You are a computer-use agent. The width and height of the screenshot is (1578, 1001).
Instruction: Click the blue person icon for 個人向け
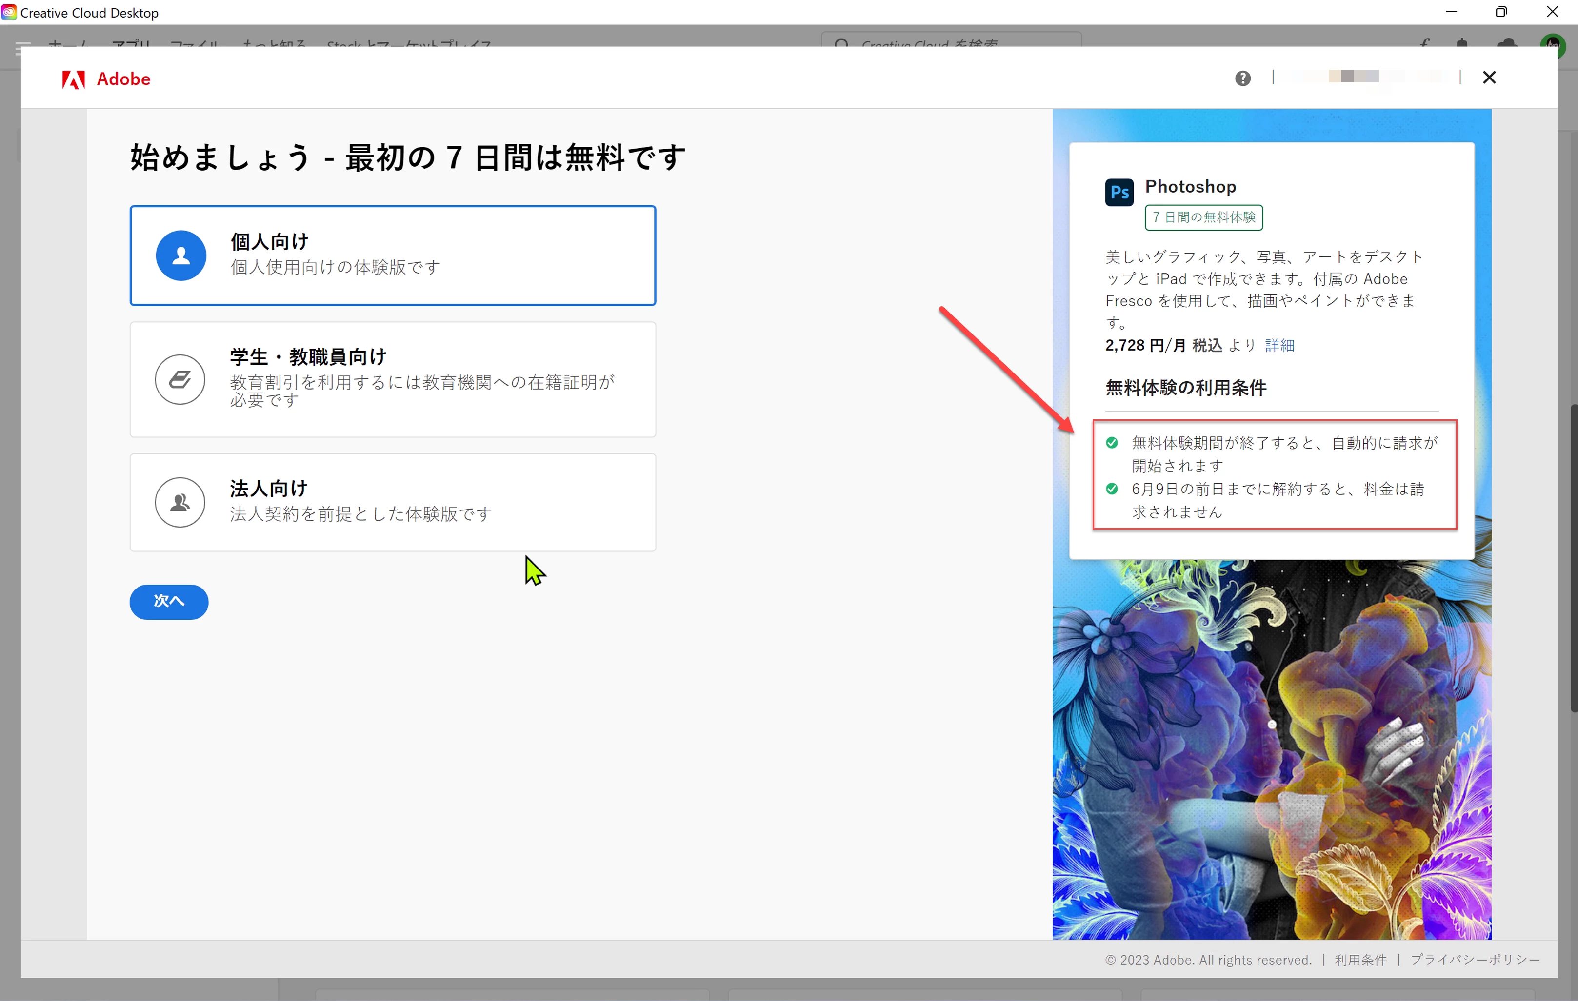click(x=181, y=255)
